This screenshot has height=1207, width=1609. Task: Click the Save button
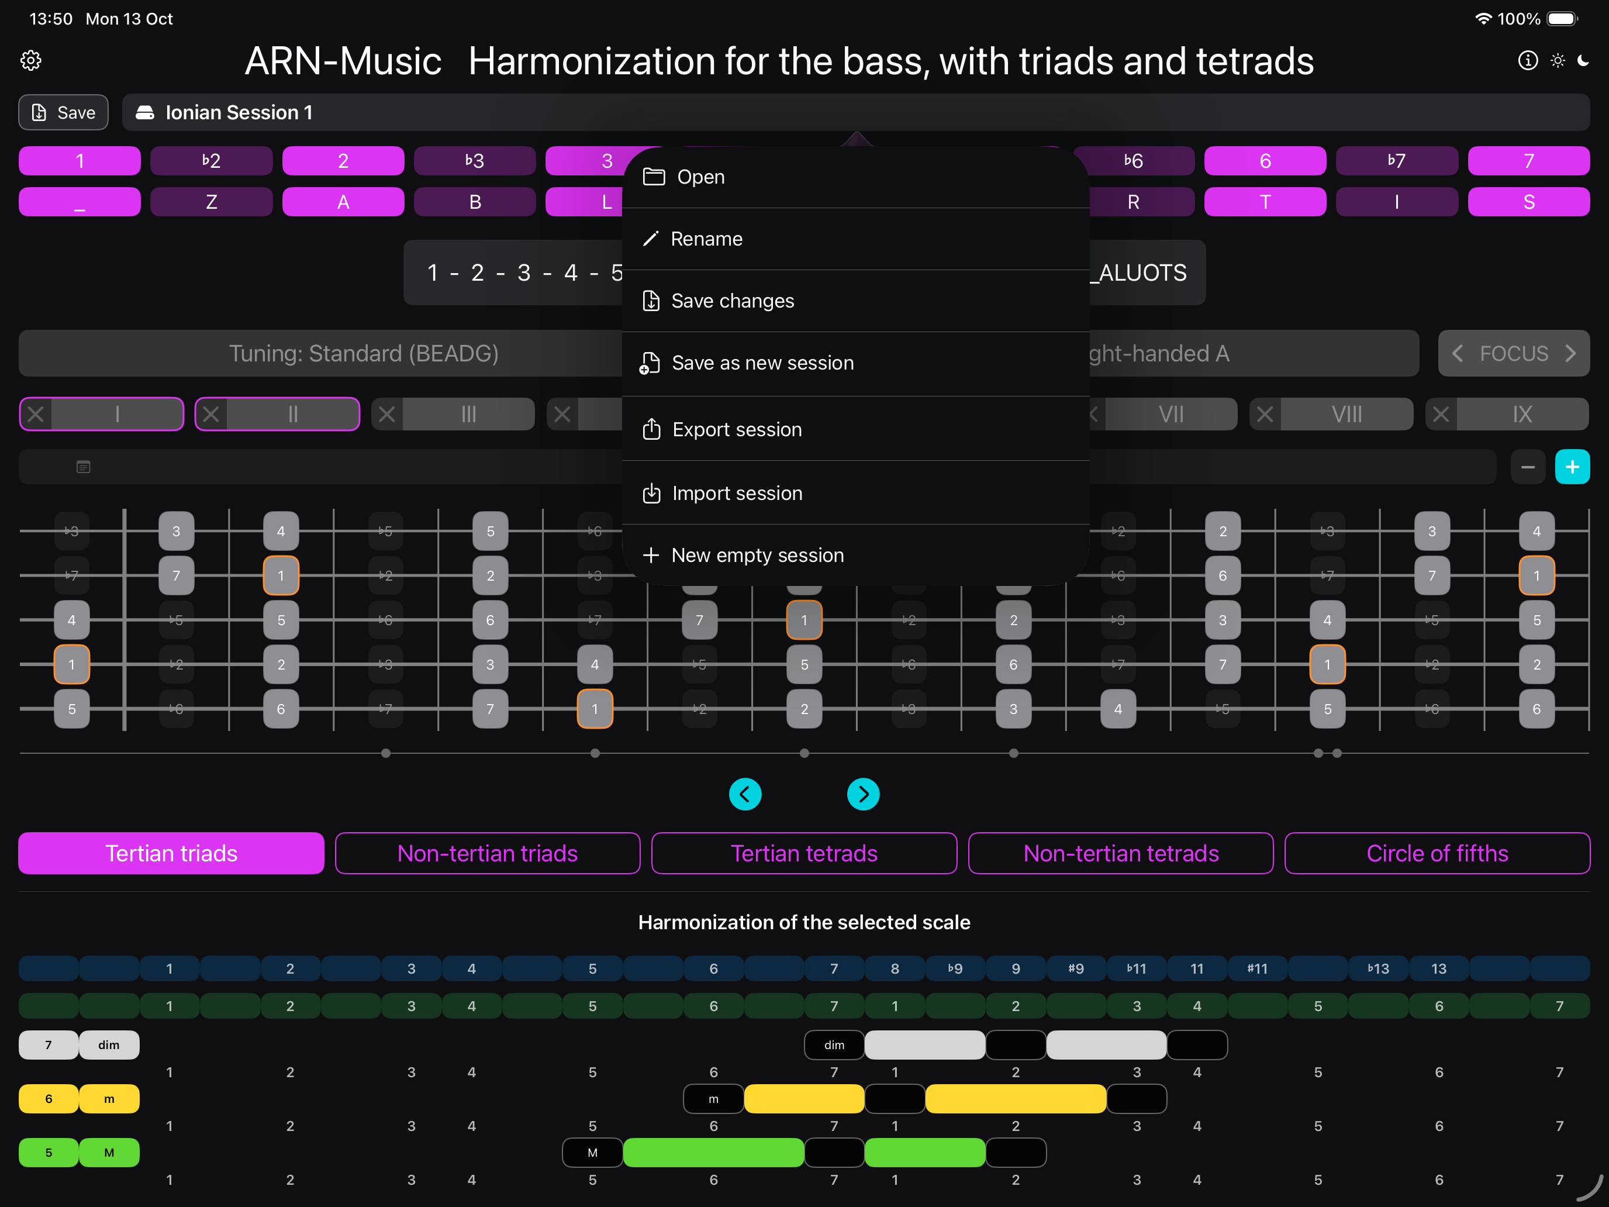pos(63,113)
